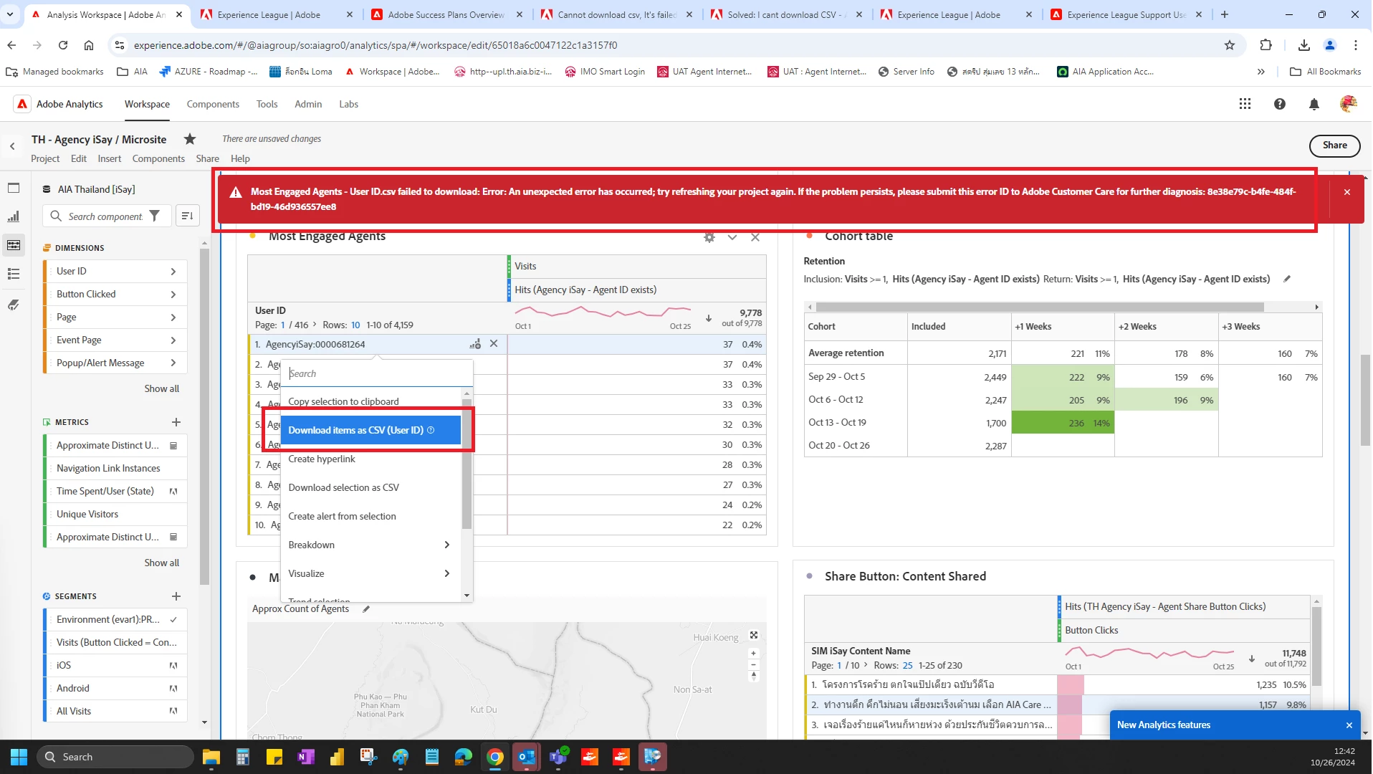Click the context menu search field
1373x774 pixels.
(x=377, y=373)
